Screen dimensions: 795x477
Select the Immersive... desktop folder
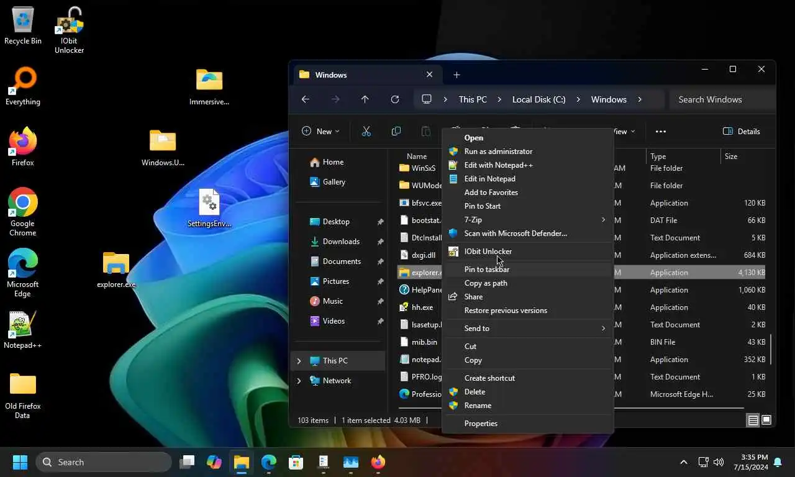point(209,86)
